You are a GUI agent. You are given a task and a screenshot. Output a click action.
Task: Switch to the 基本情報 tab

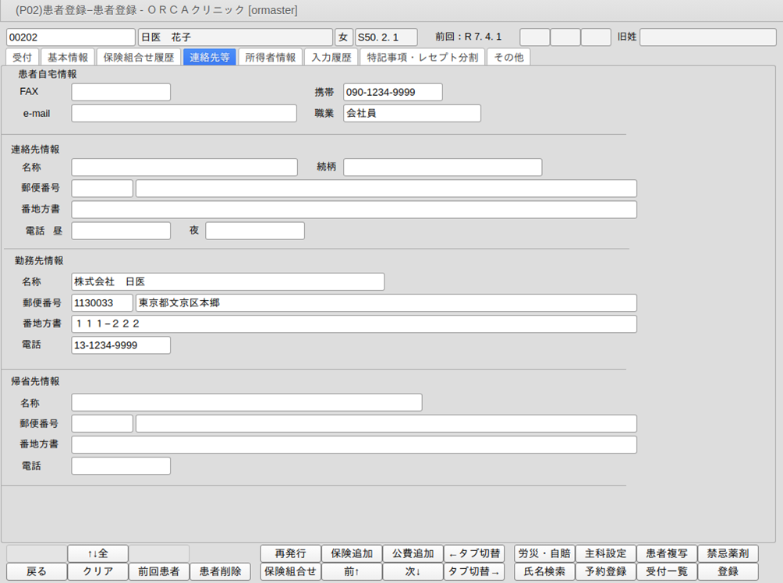[x=68, y=57]
